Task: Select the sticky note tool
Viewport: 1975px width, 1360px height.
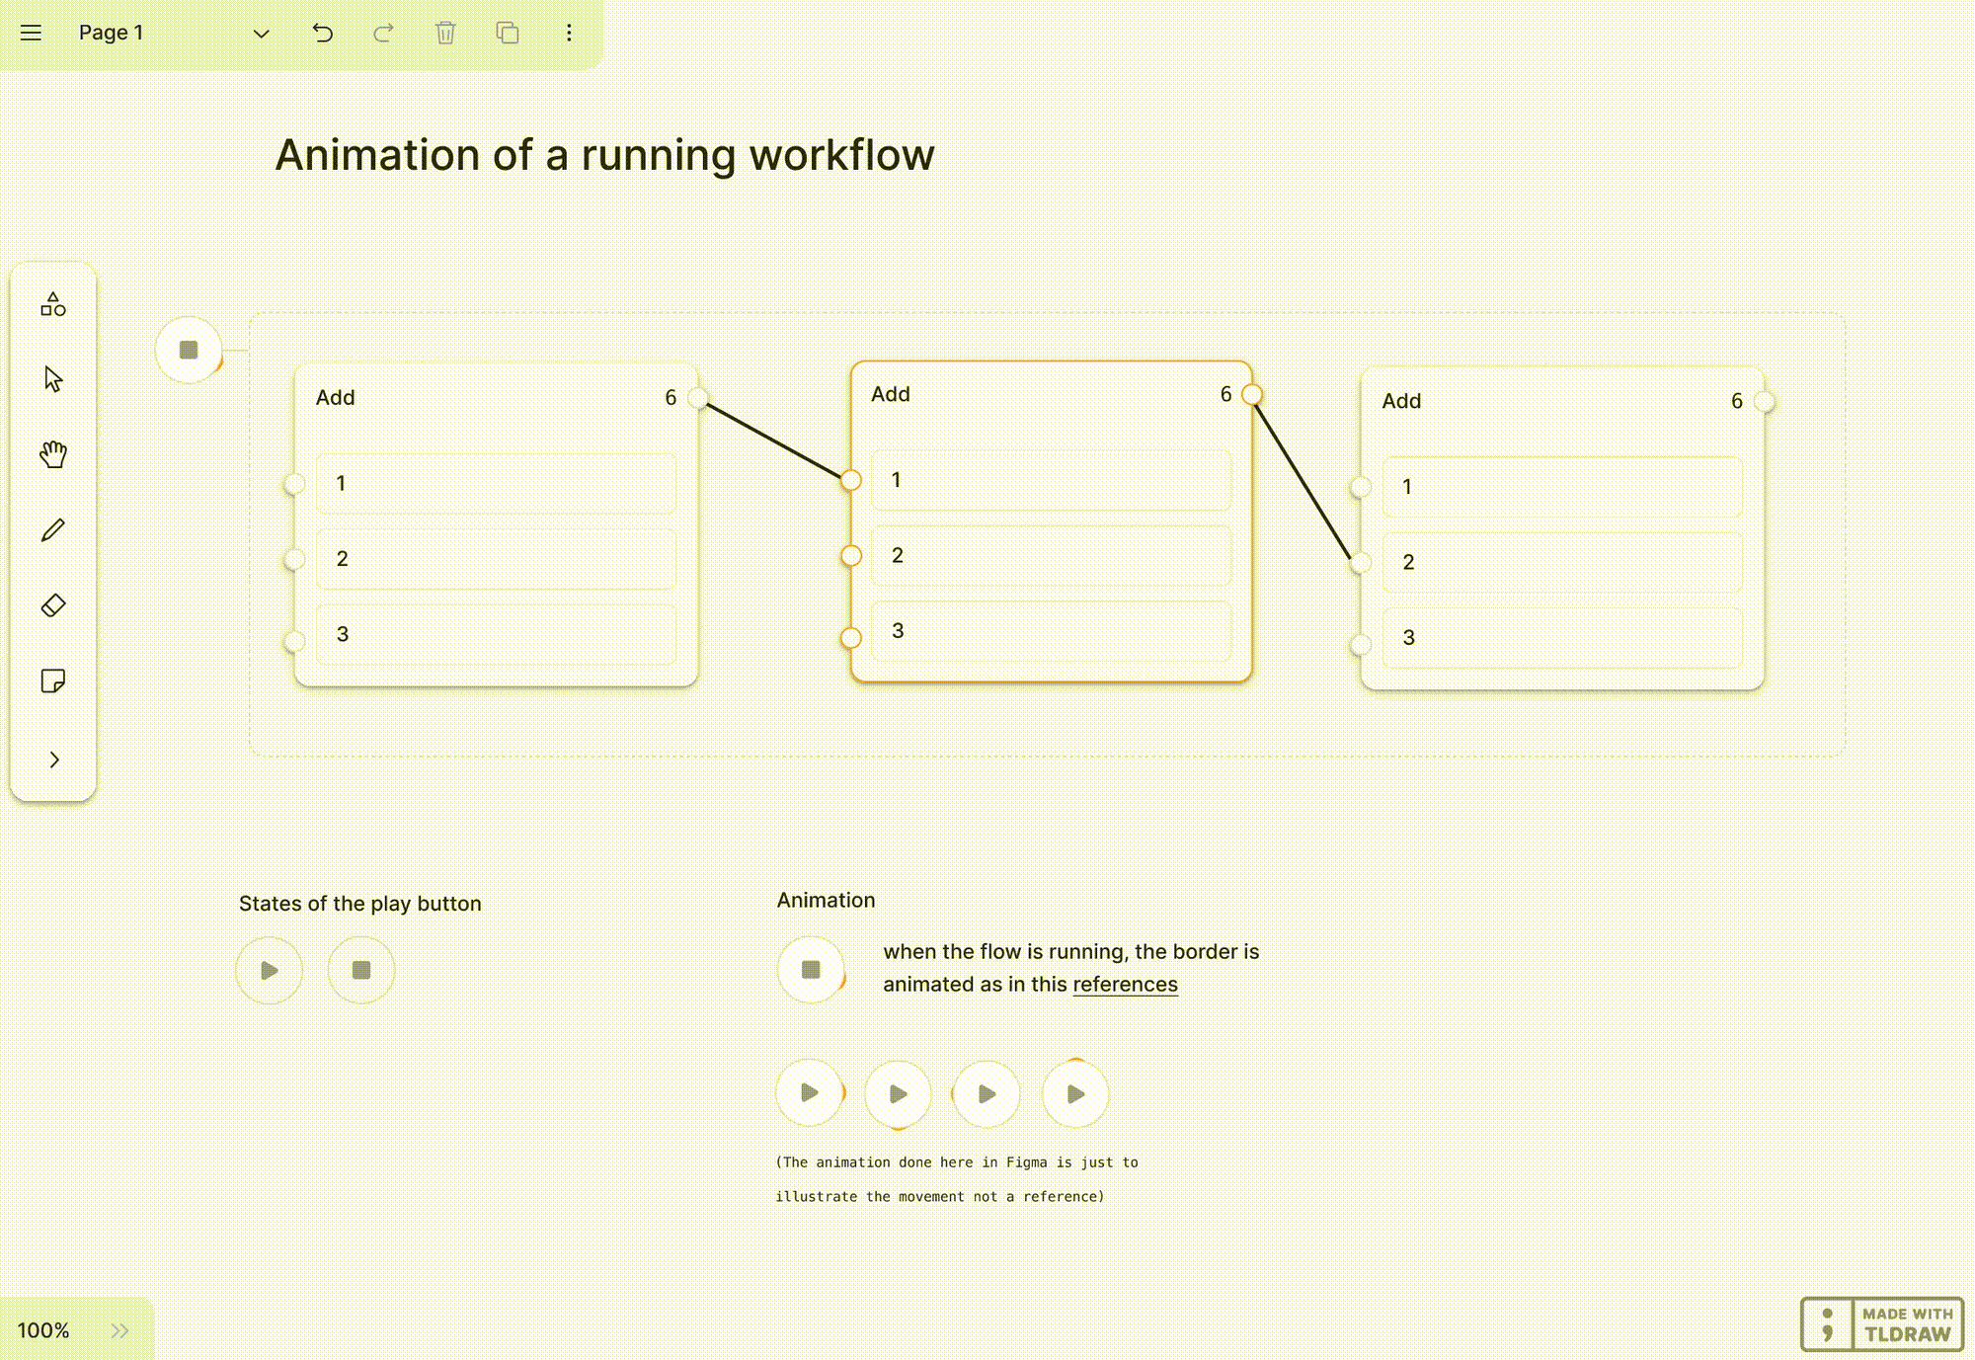Action: pyautogui.click(x=53, y=680)
